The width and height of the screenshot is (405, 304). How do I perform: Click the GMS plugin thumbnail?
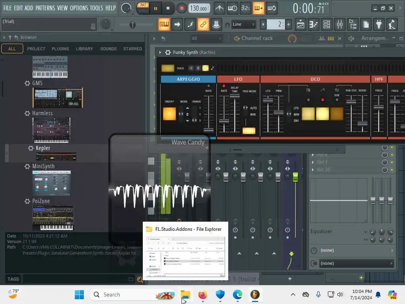[58, 98]
